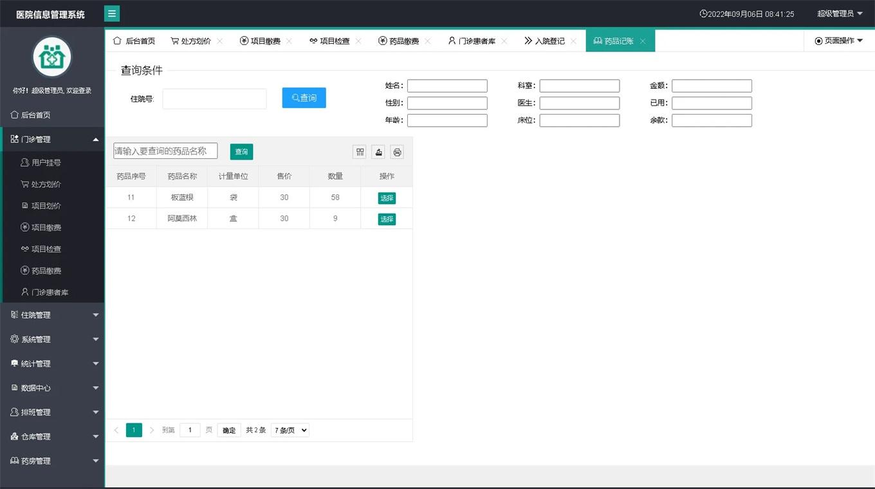This screenshot has height=489, width=875.
Task: Focus the 床位 field
Action: [580, 120]
